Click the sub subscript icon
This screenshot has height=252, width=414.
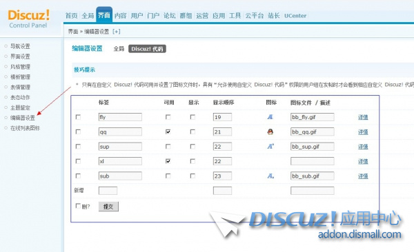[270, 176]
